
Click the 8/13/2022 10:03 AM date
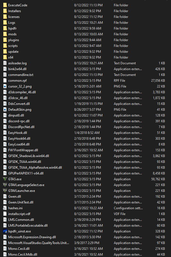point(89,34)
